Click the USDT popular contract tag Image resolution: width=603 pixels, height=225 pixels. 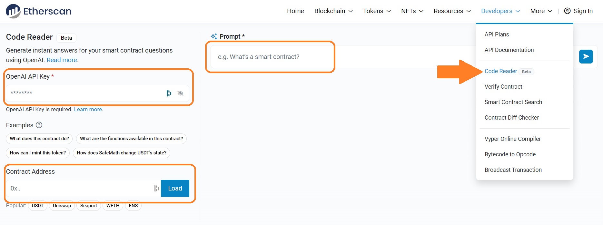[37, 206]
